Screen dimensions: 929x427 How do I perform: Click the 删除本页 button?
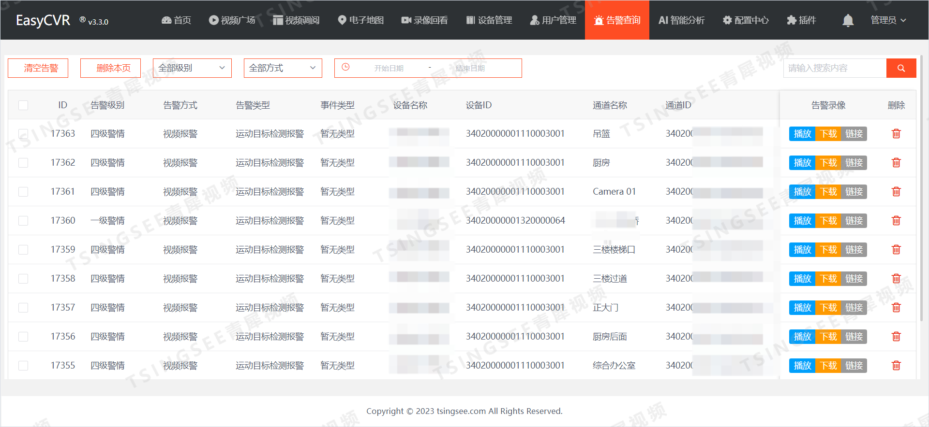111,68
